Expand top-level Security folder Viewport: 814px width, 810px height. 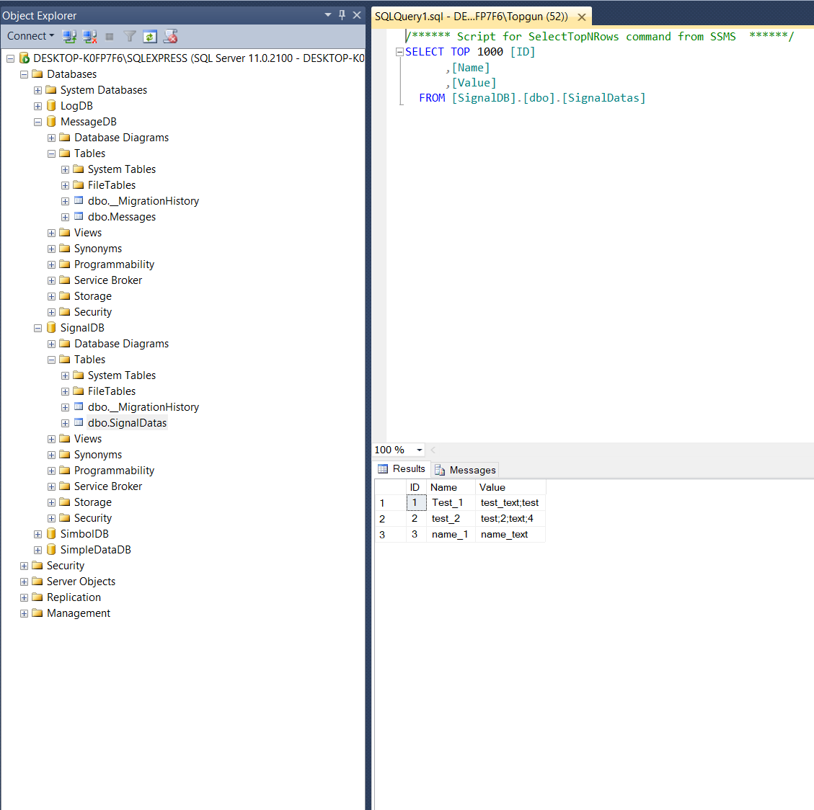pos(24,566)
